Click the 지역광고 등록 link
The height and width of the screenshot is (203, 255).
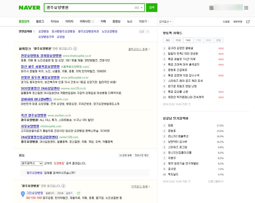click(140, 186)
